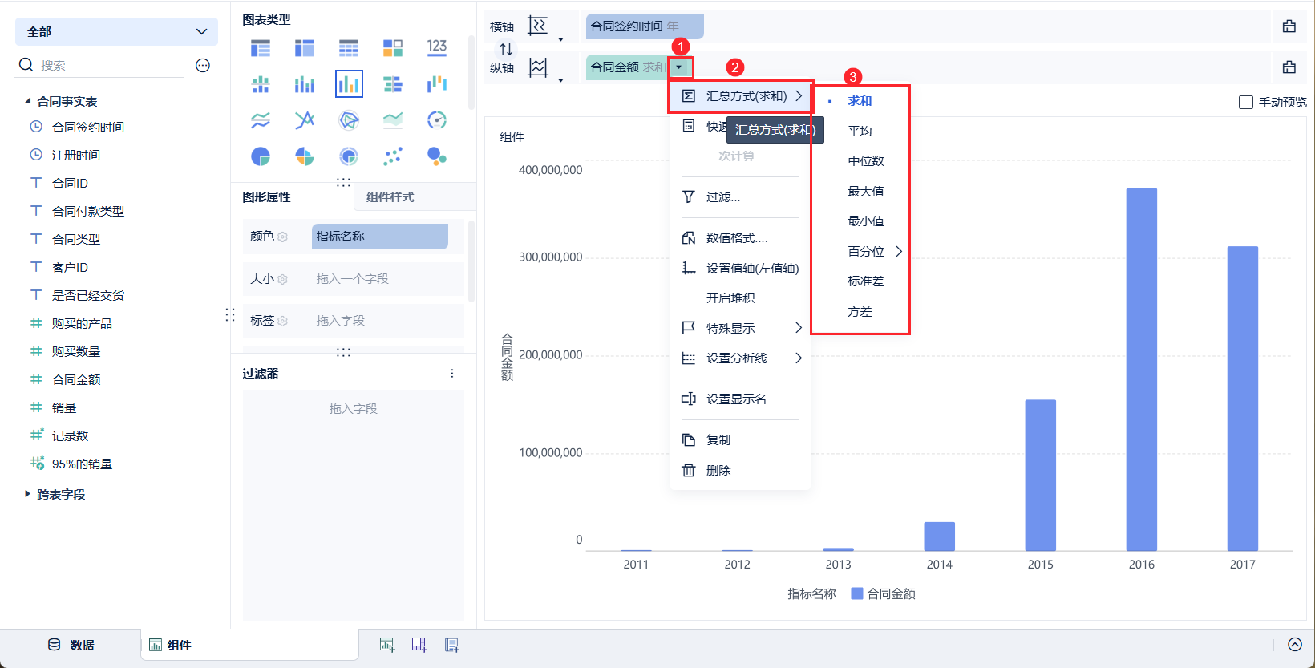Screen dimensions: 1315x668
Task: Open 纵轴 axis settings dropdown arrow
Action: (x=560, y=79)
